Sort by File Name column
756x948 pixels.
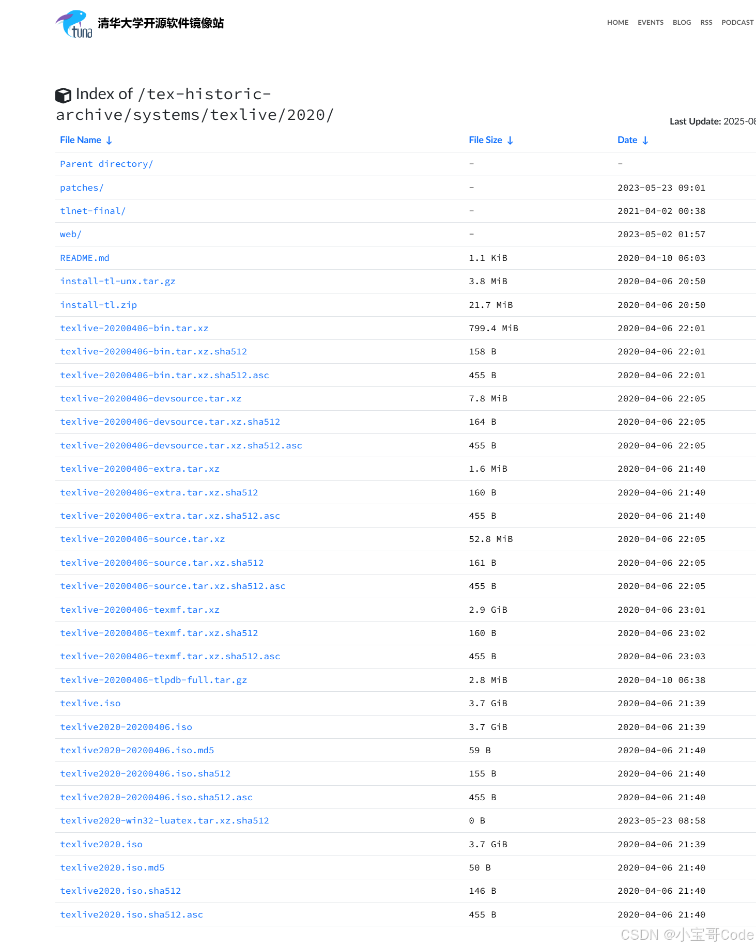pos(86,140)
